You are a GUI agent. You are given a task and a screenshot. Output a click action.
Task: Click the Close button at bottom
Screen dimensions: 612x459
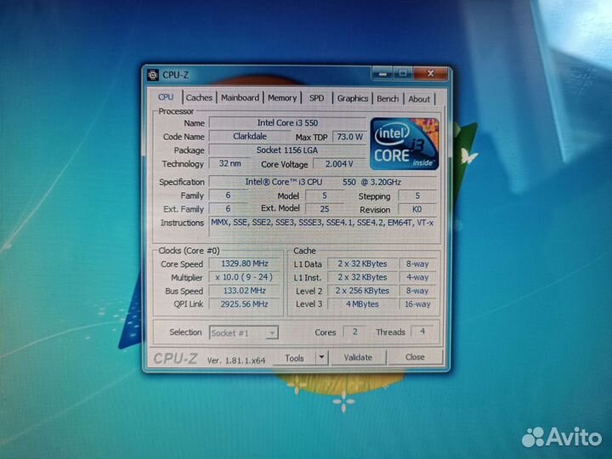click(415, 357)
